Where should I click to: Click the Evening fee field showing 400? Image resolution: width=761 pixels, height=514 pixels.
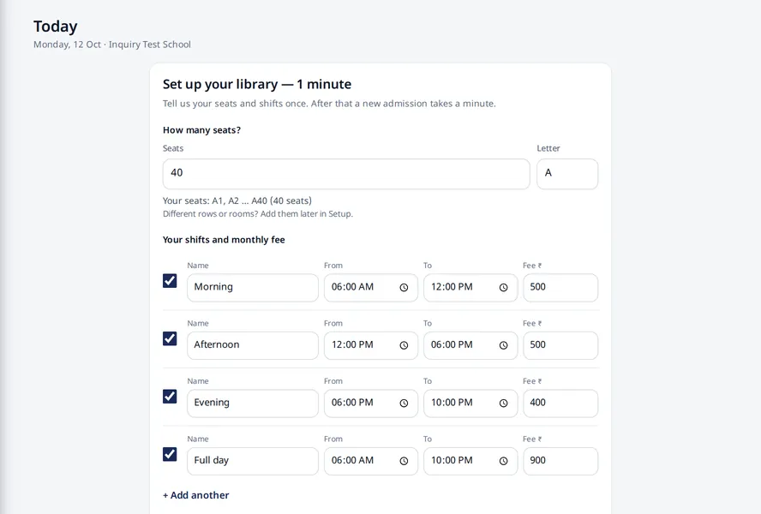pyautogui.click(x=560, y=403)
